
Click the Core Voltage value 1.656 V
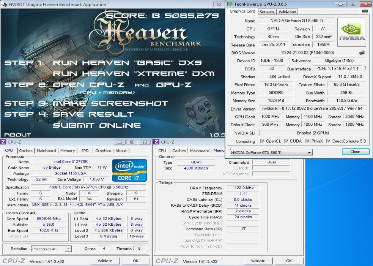[97, 179]
